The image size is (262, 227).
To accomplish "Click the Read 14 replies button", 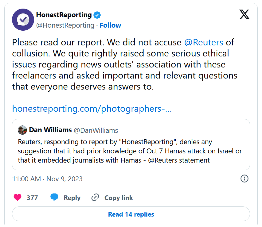I will 131,214.
